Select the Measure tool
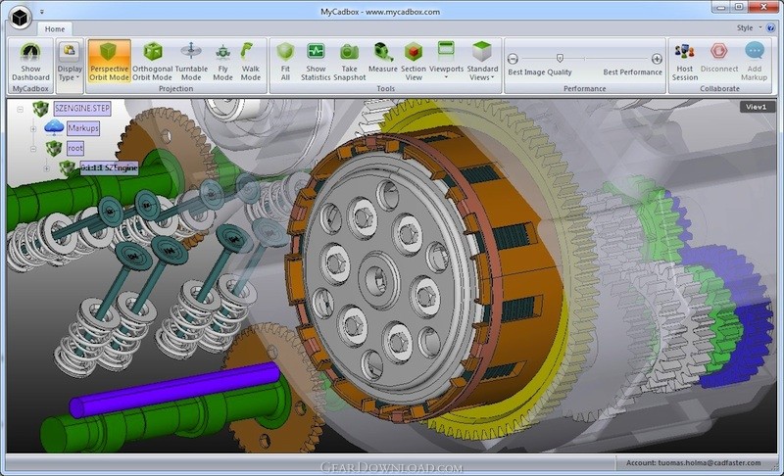The image size is (784, 476). 382,59
